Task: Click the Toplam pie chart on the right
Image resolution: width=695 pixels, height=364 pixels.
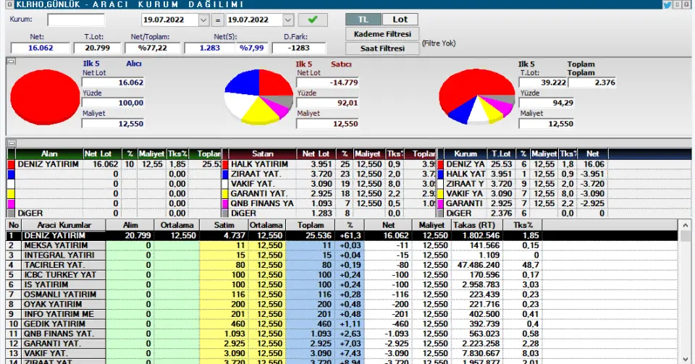Action: (474, 98)
